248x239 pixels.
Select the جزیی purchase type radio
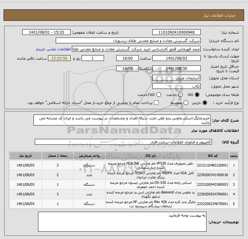point(205,103)
